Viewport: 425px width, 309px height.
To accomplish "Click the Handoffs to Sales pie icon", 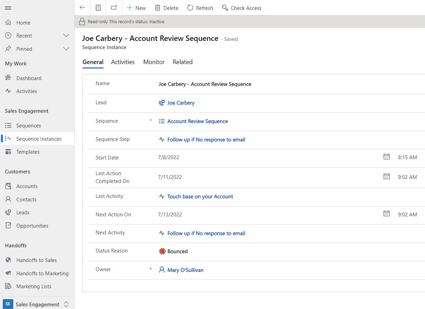I will (8, 260).
